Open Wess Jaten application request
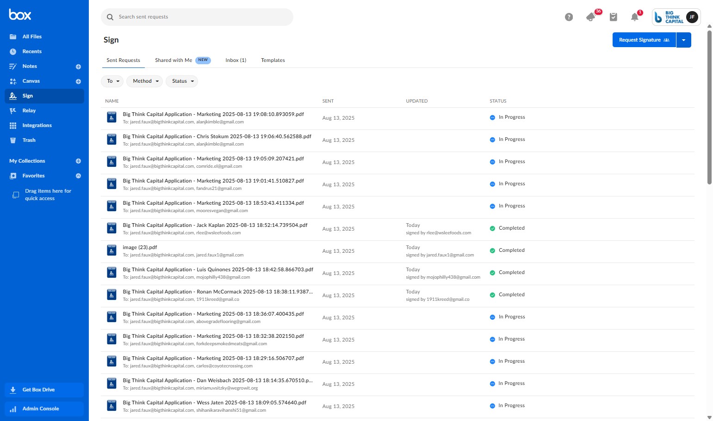 215,403
